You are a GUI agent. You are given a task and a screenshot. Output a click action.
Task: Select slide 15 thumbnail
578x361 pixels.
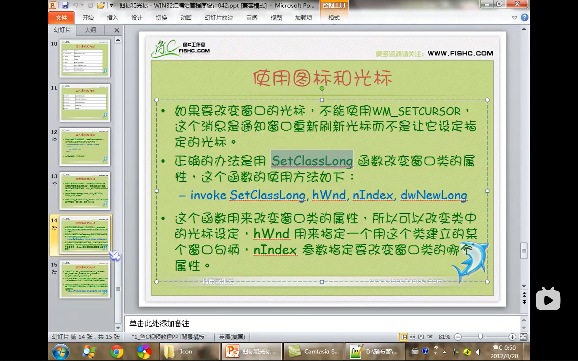point(85,279)
